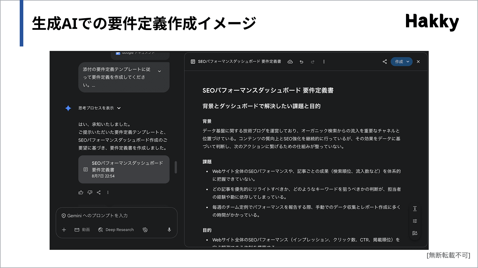Click the share icon beside 作成 button
The width and height of the screenshot is (478, 268).
[385, 62]
